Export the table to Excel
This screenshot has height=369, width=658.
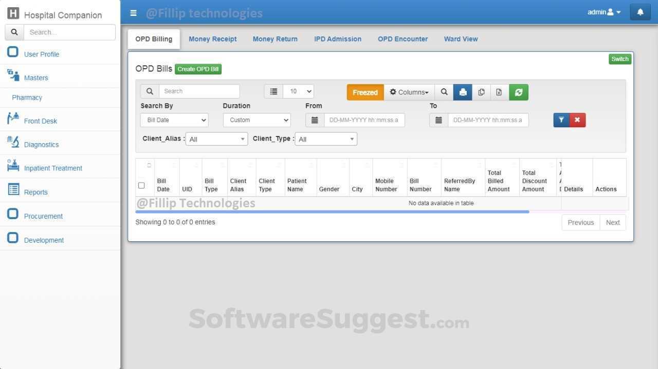click(499, 92)
